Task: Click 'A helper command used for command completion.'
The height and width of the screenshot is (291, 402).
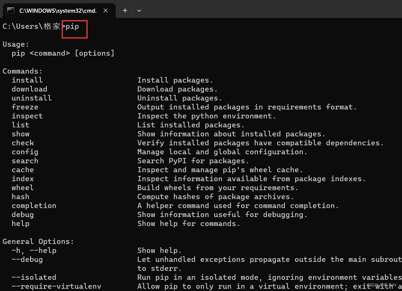Action: point(238,206)
